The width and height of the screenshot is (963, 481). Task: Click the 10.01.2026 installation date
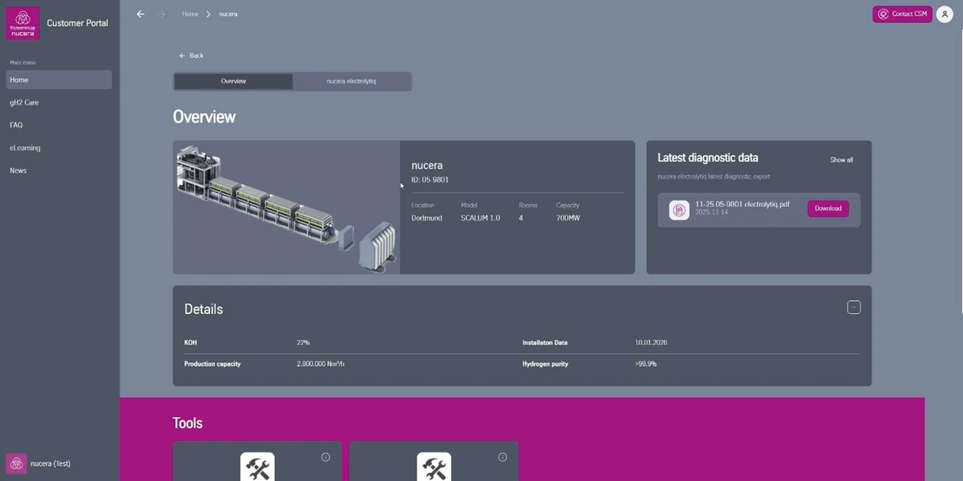point(651,343)
